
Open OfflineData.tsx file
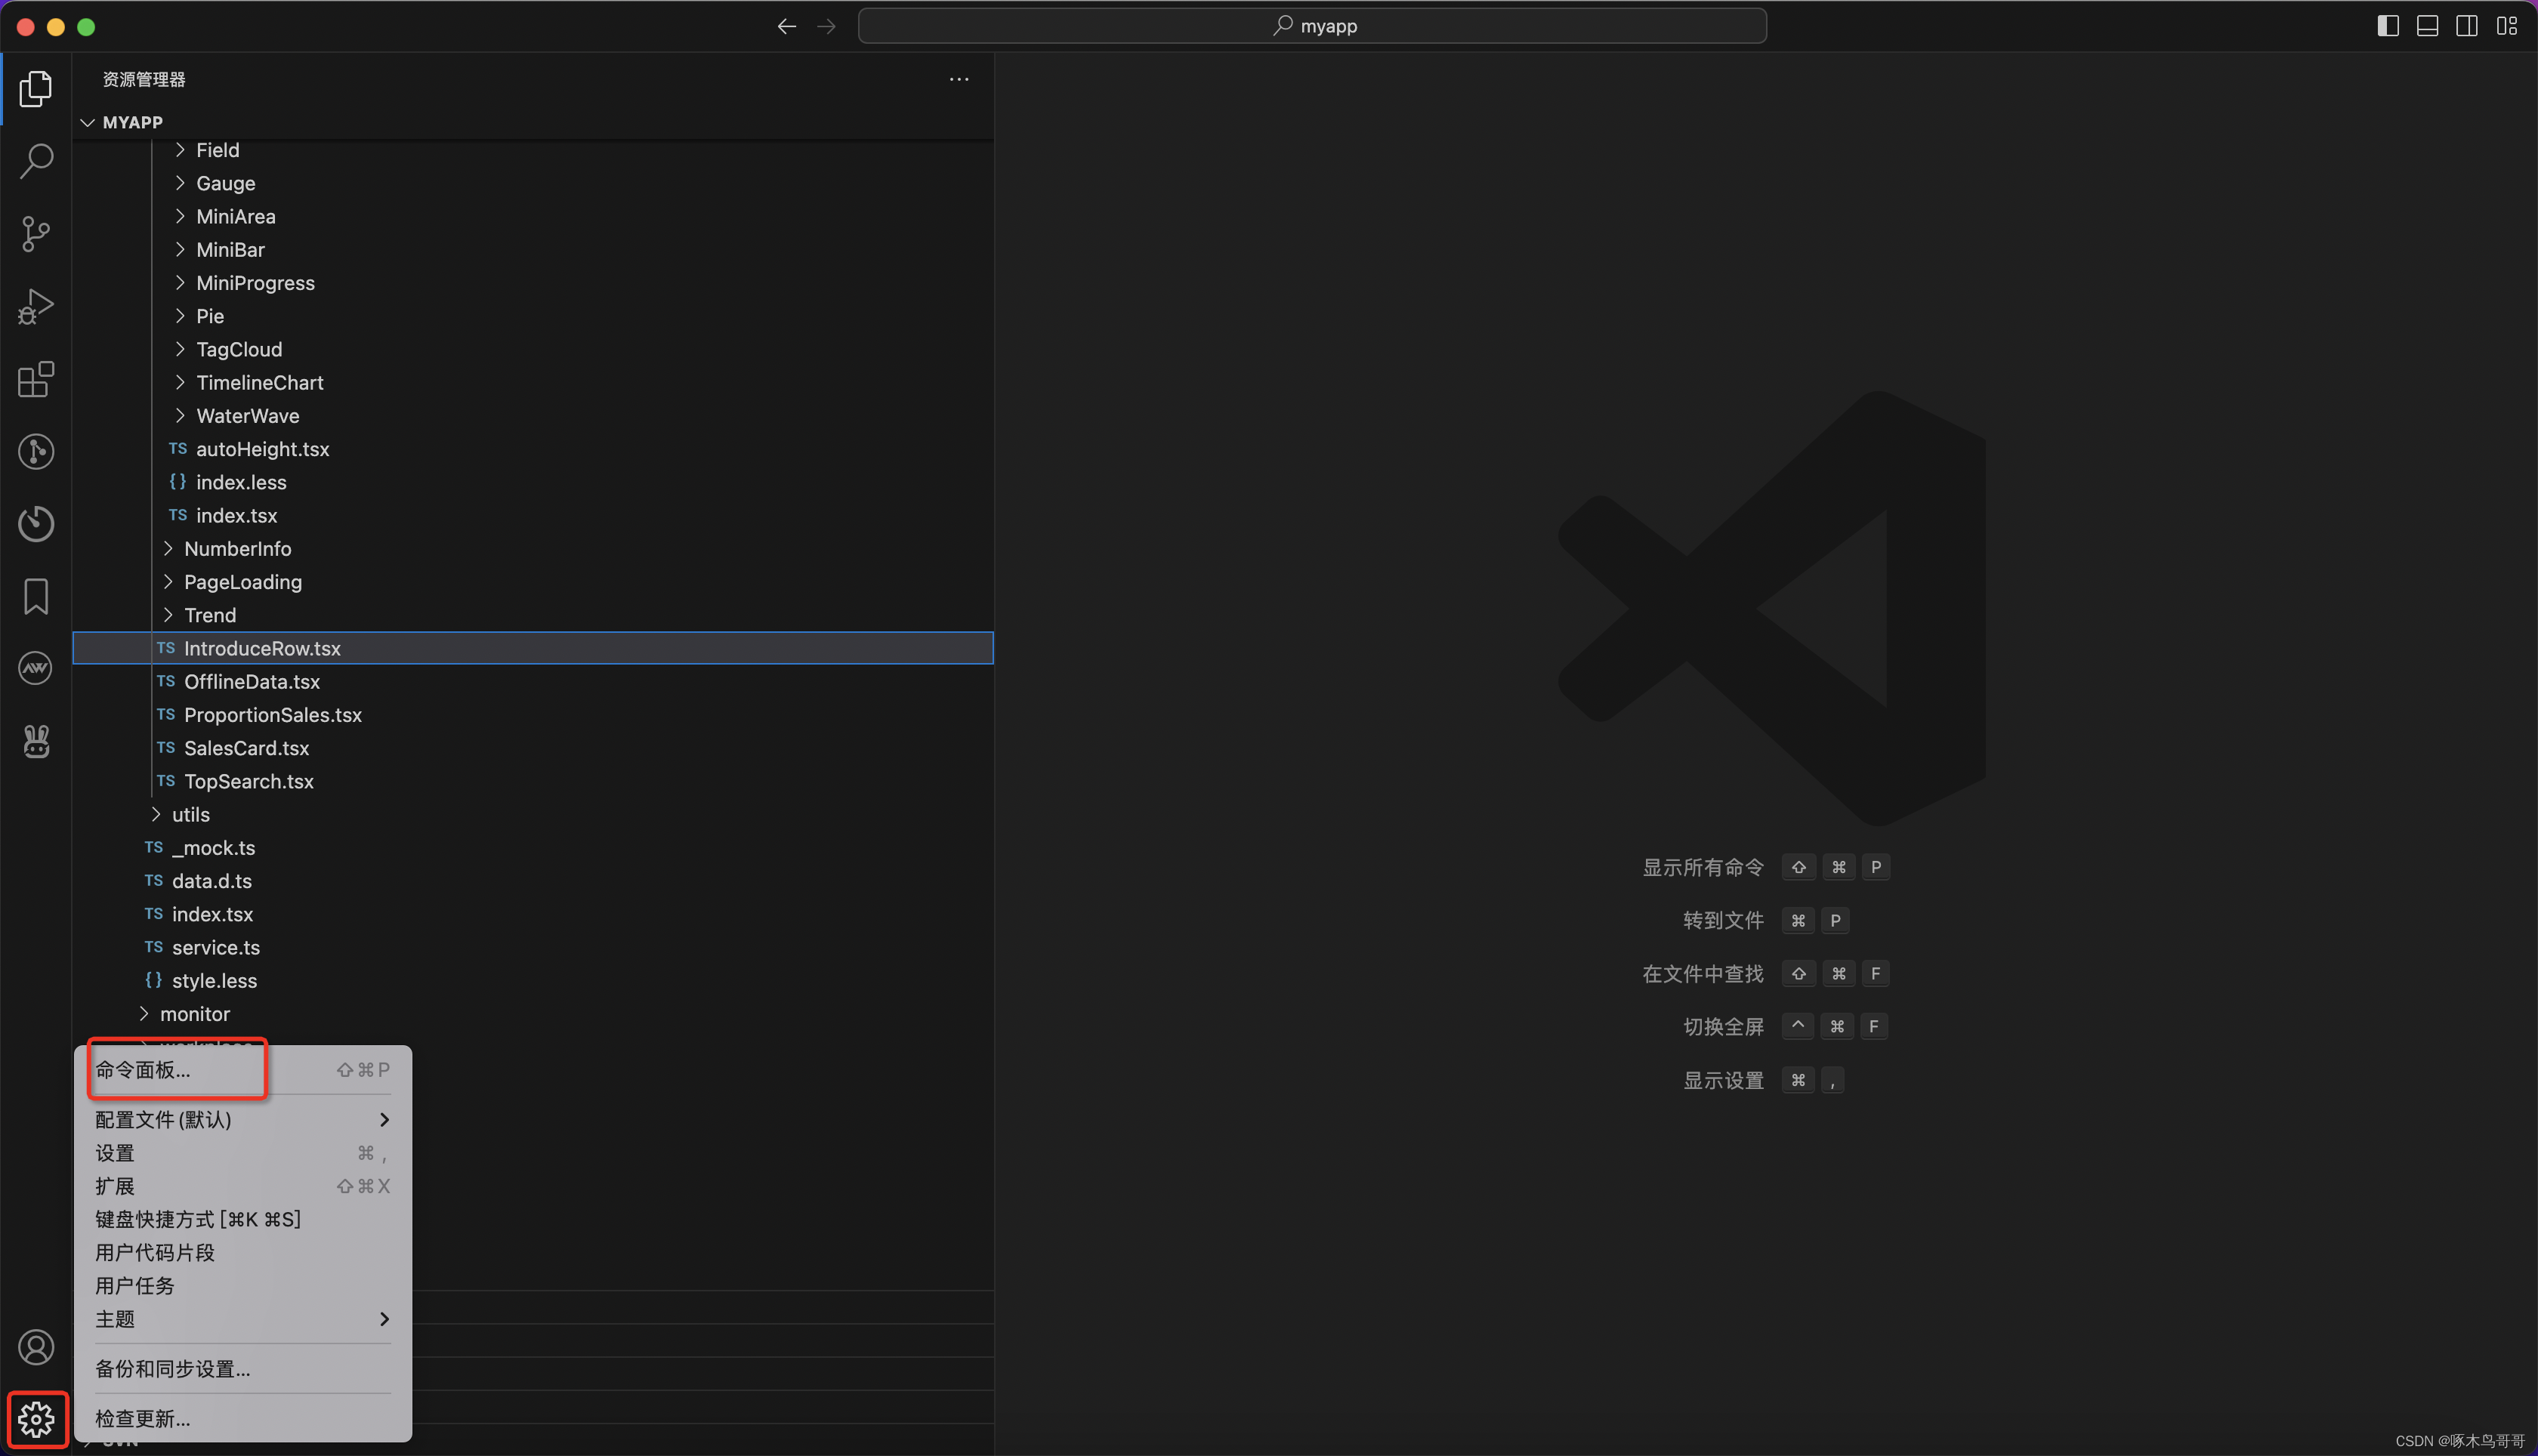click(533, 681)
